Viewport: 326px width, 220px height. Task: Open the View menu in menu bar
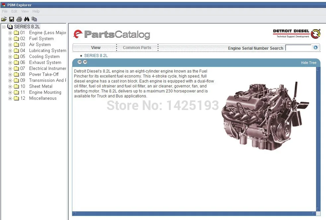25,11
